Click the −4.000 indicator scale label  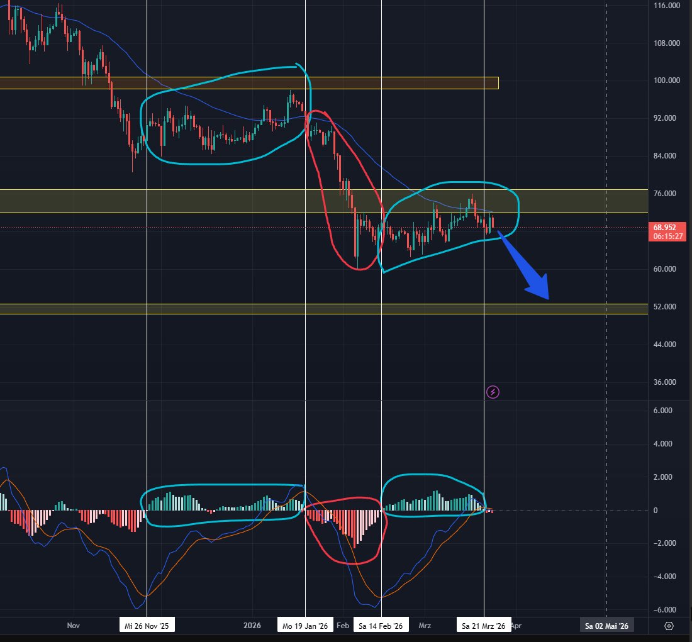tap(665, 576)
